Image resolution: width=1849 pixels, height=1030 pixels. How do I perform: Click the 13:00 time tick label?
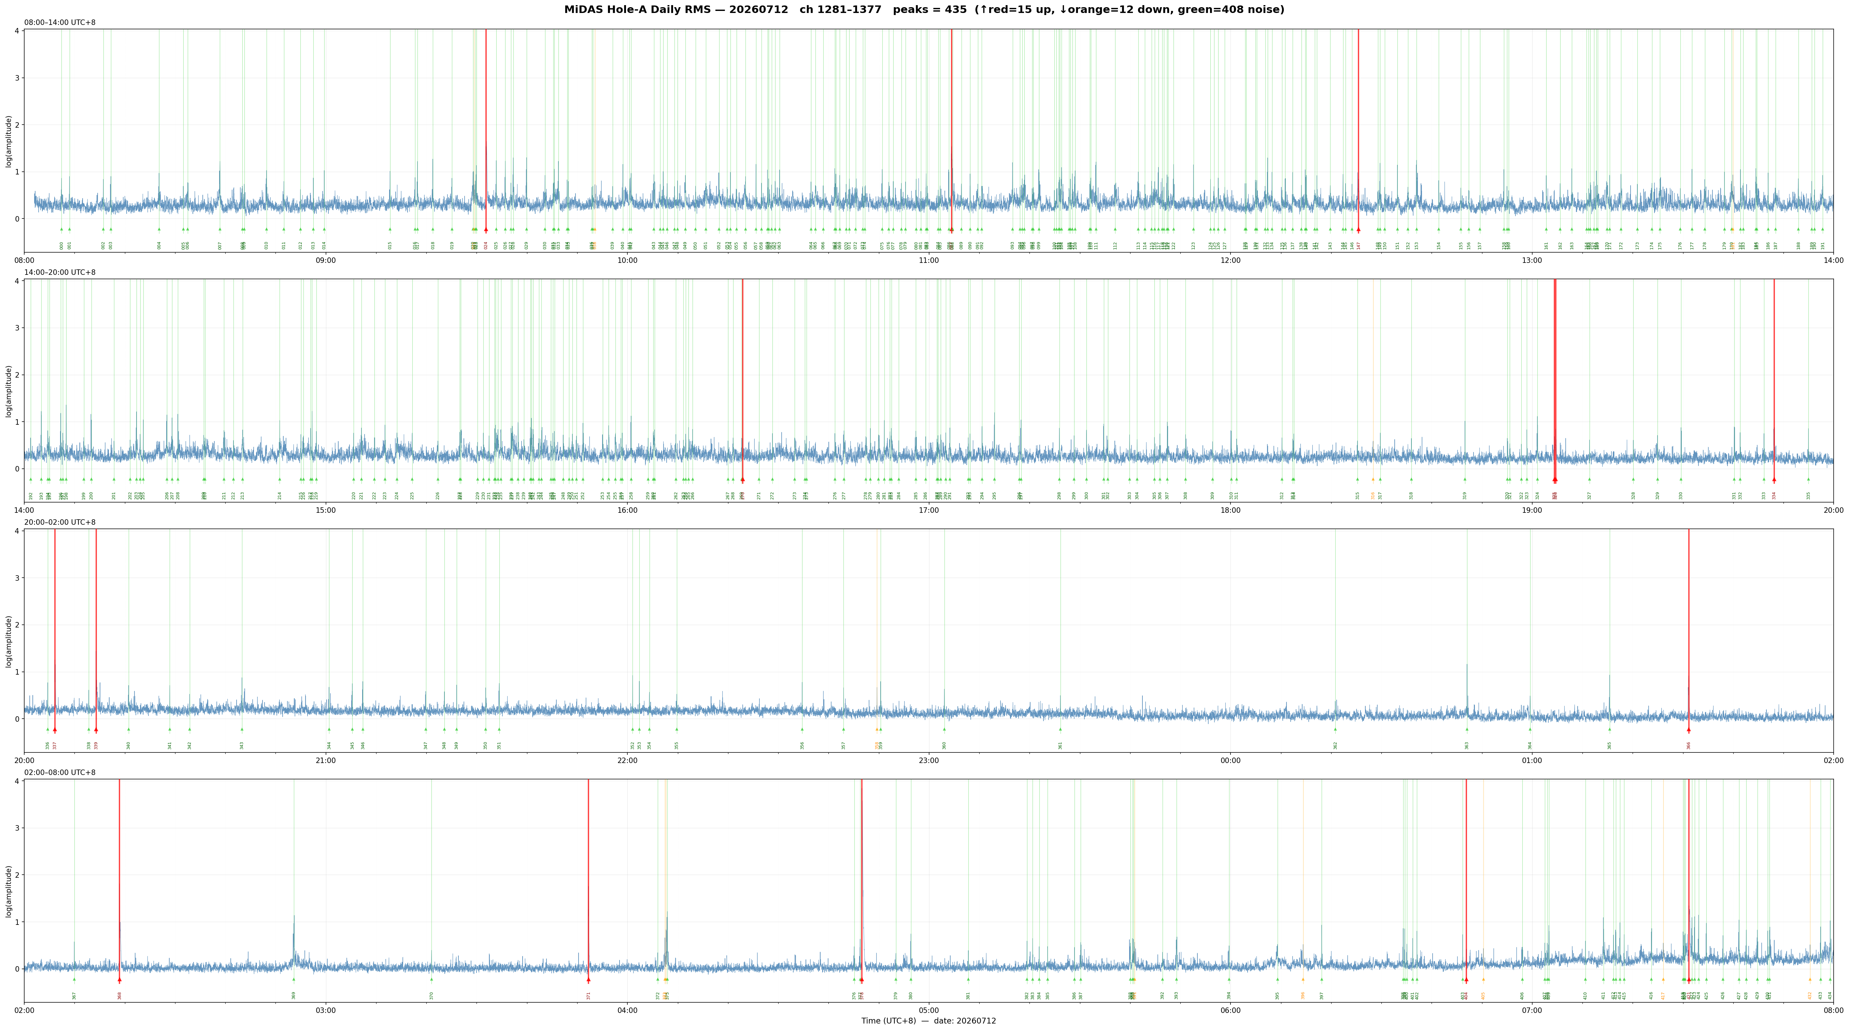click(1532, 260)
